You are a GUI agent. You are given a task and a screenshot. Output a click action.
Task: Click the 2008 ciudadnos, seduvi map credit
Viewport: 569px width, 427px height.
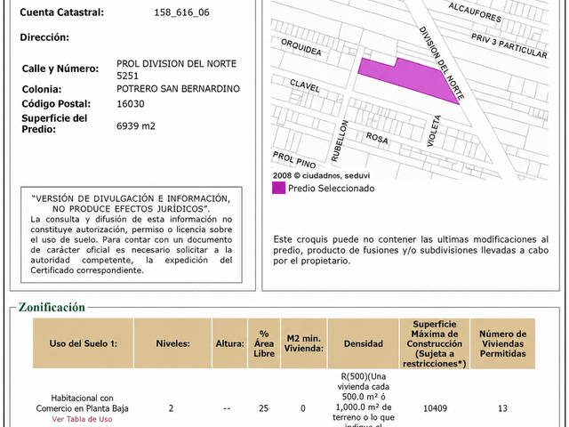click(321, 175)
